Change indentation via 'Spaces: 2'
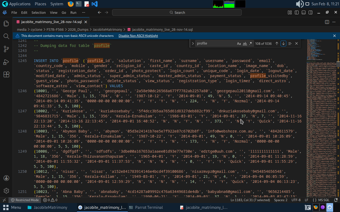This screenshot has width=340, height=212. pos(281,200)
